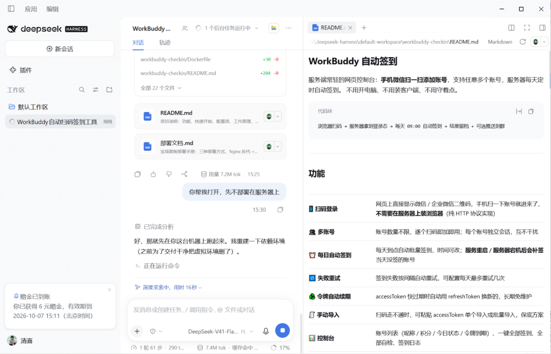Open the 编辑 menu

pyautogui.click(x=52, y=9)
